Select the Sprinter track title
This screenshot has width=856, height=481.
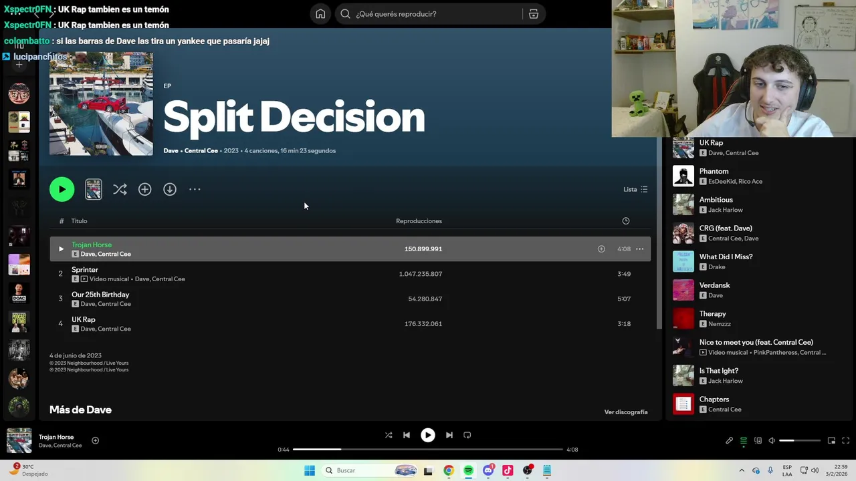[85, 269]
